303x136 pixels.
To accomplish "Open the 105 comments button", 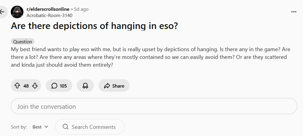I will (59, 85).
